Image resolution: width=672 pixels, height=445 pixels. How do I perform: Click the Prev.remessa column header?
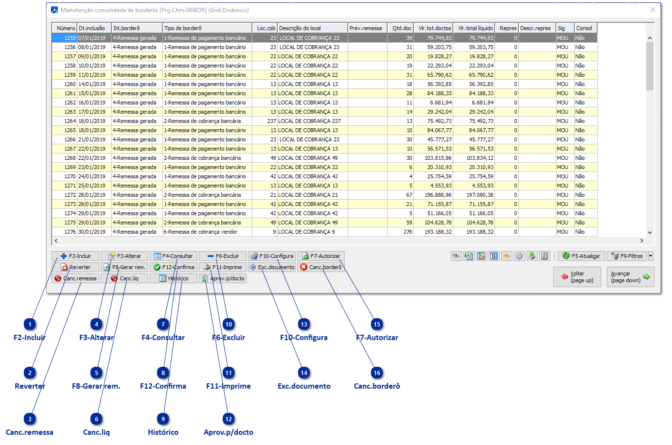[368, 28]
